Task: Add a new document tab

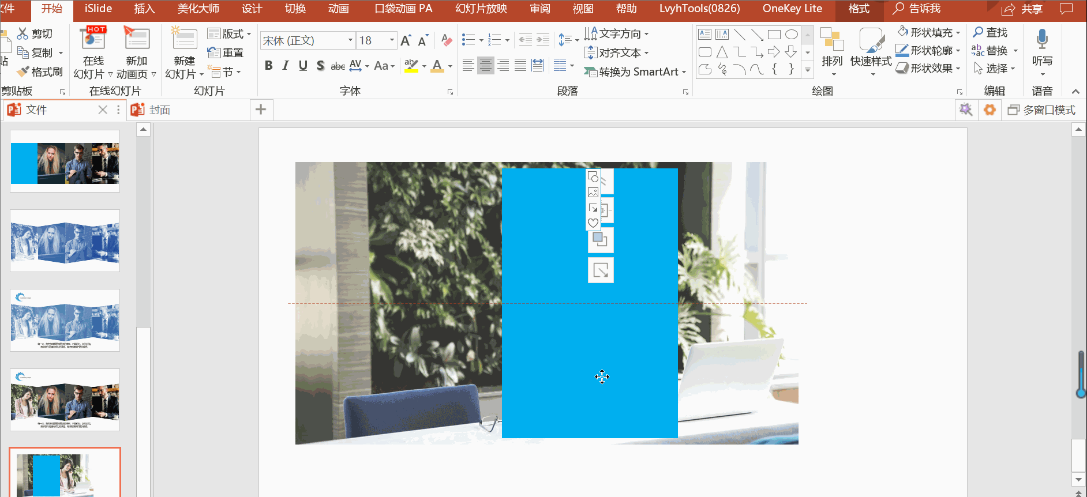Action: [x=261, y=110]
